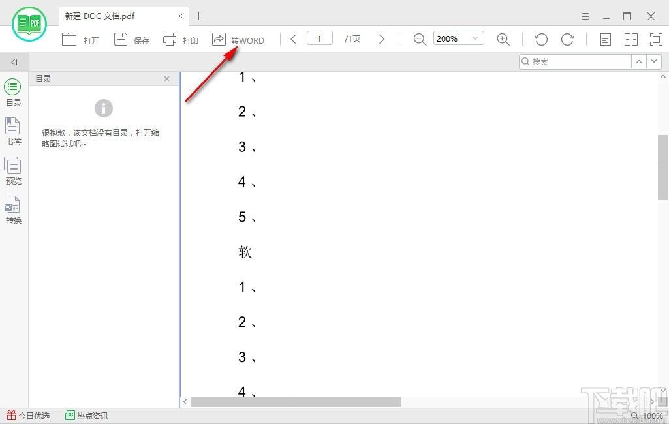Save the document with floppy icon
Screen dimensions: 669x424
[121, 39]
